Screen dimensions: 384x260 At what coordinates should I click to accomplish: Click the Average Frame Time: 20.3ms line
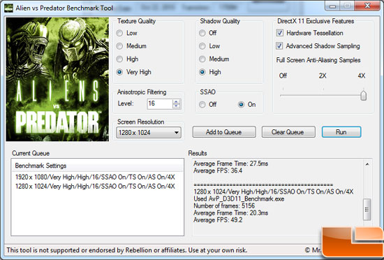coord(230,213)
